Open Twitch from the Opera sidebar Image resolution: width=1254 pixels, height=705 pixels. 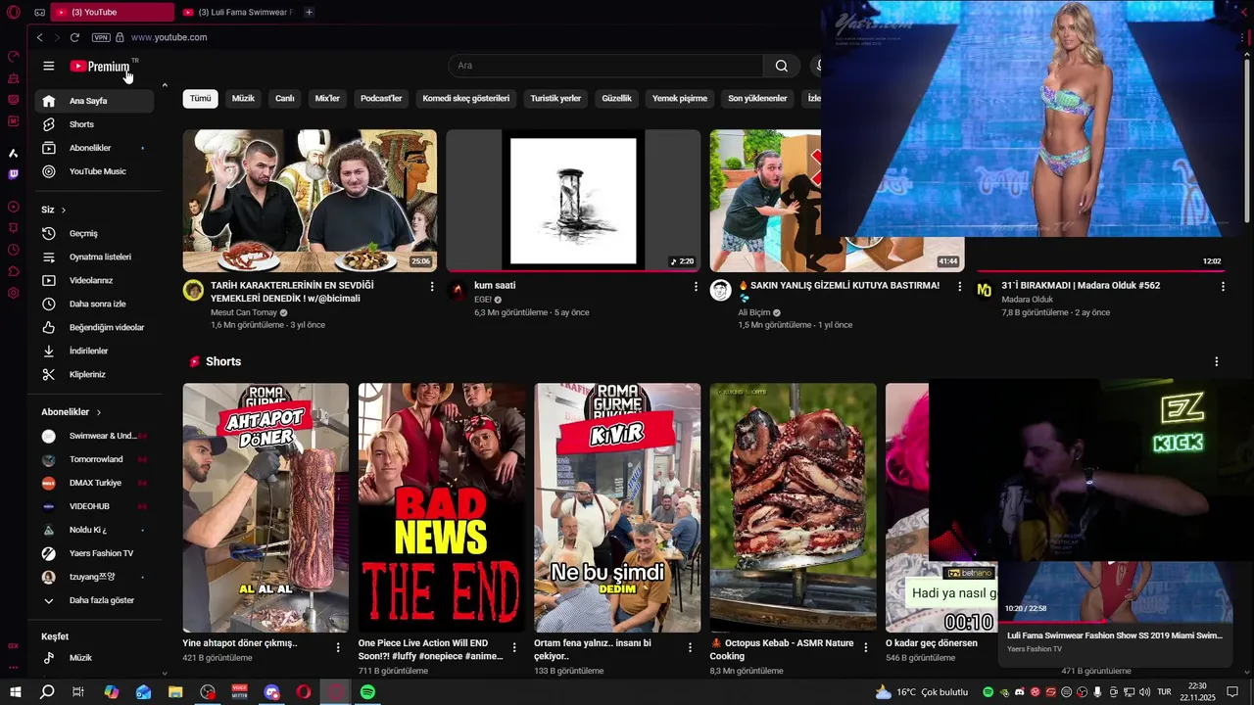(x=14, y=174)
